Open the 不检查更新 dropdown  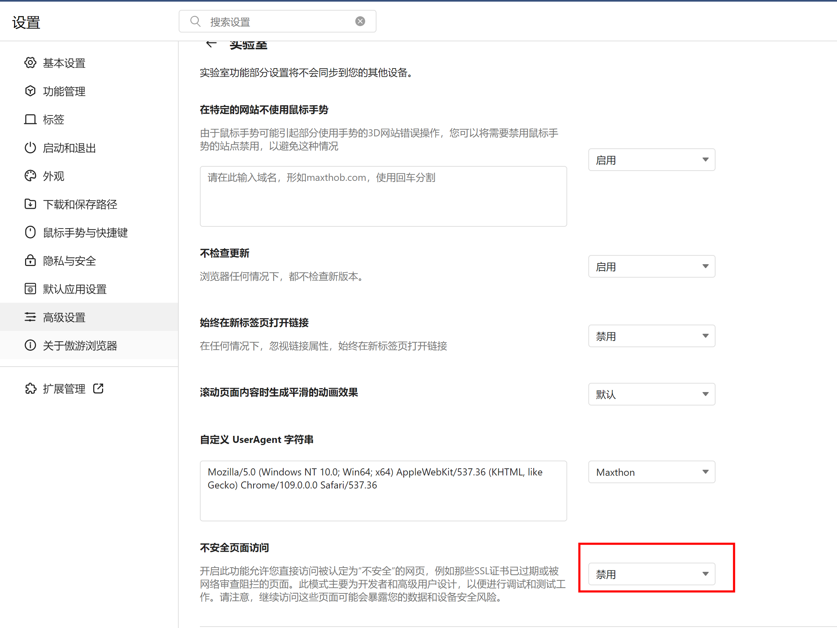[651, 266]
